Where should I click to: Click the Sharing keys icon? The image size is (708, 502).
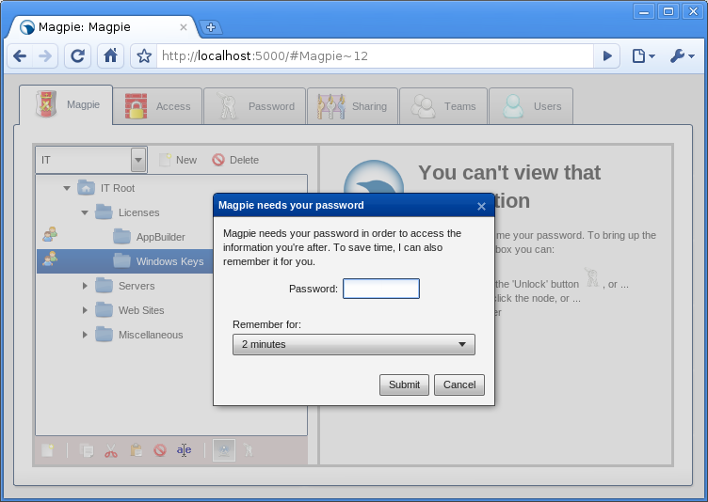coord(331,106)
